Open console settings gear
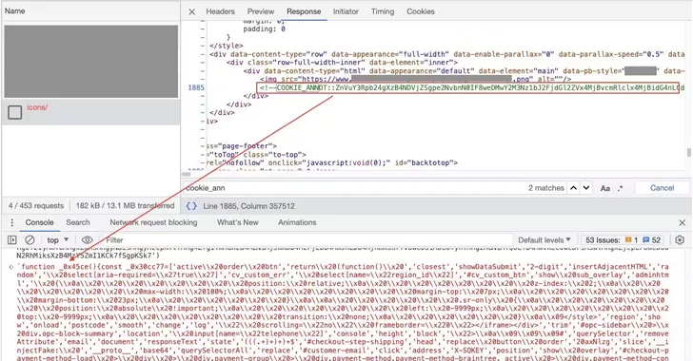The width and height of the screenshot is (693, 361). 680,240
